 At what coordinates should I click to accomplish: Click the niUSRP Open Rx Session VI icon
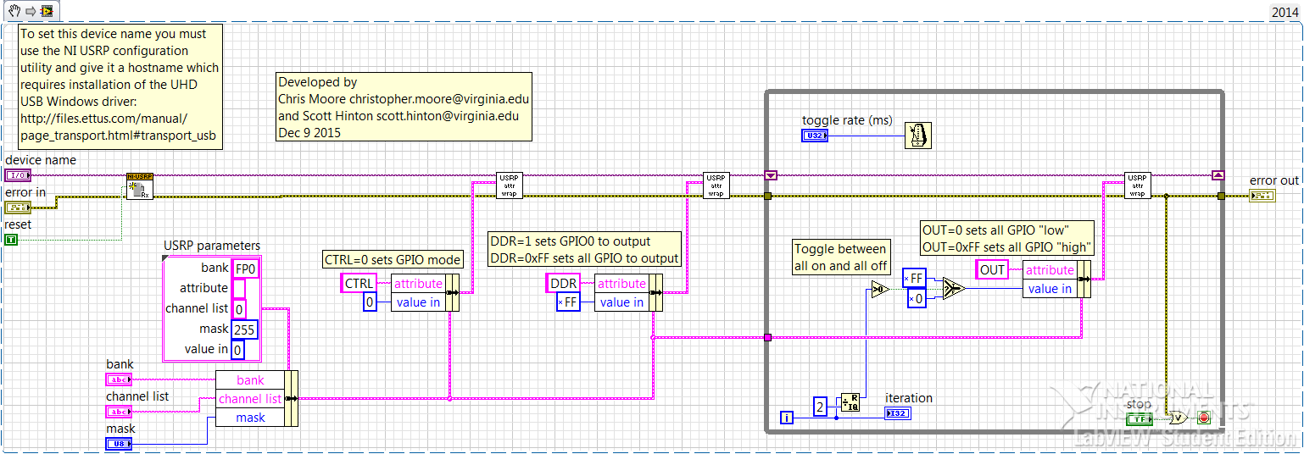[139, 185]
